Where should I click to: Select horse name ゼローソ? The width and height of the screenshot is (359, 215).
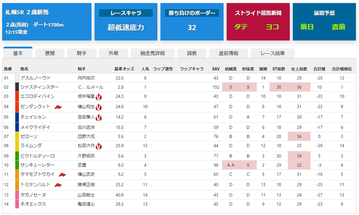tap(29, 136)
